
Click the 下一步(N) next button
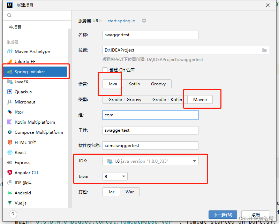click(x=223, y=215)
